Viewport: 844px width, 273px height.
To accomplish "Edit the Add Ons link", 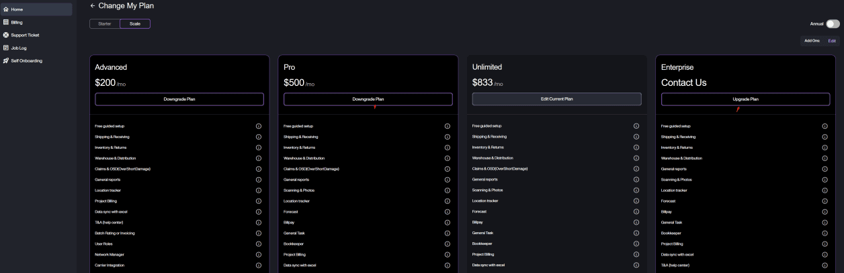I will coord(833,41).
